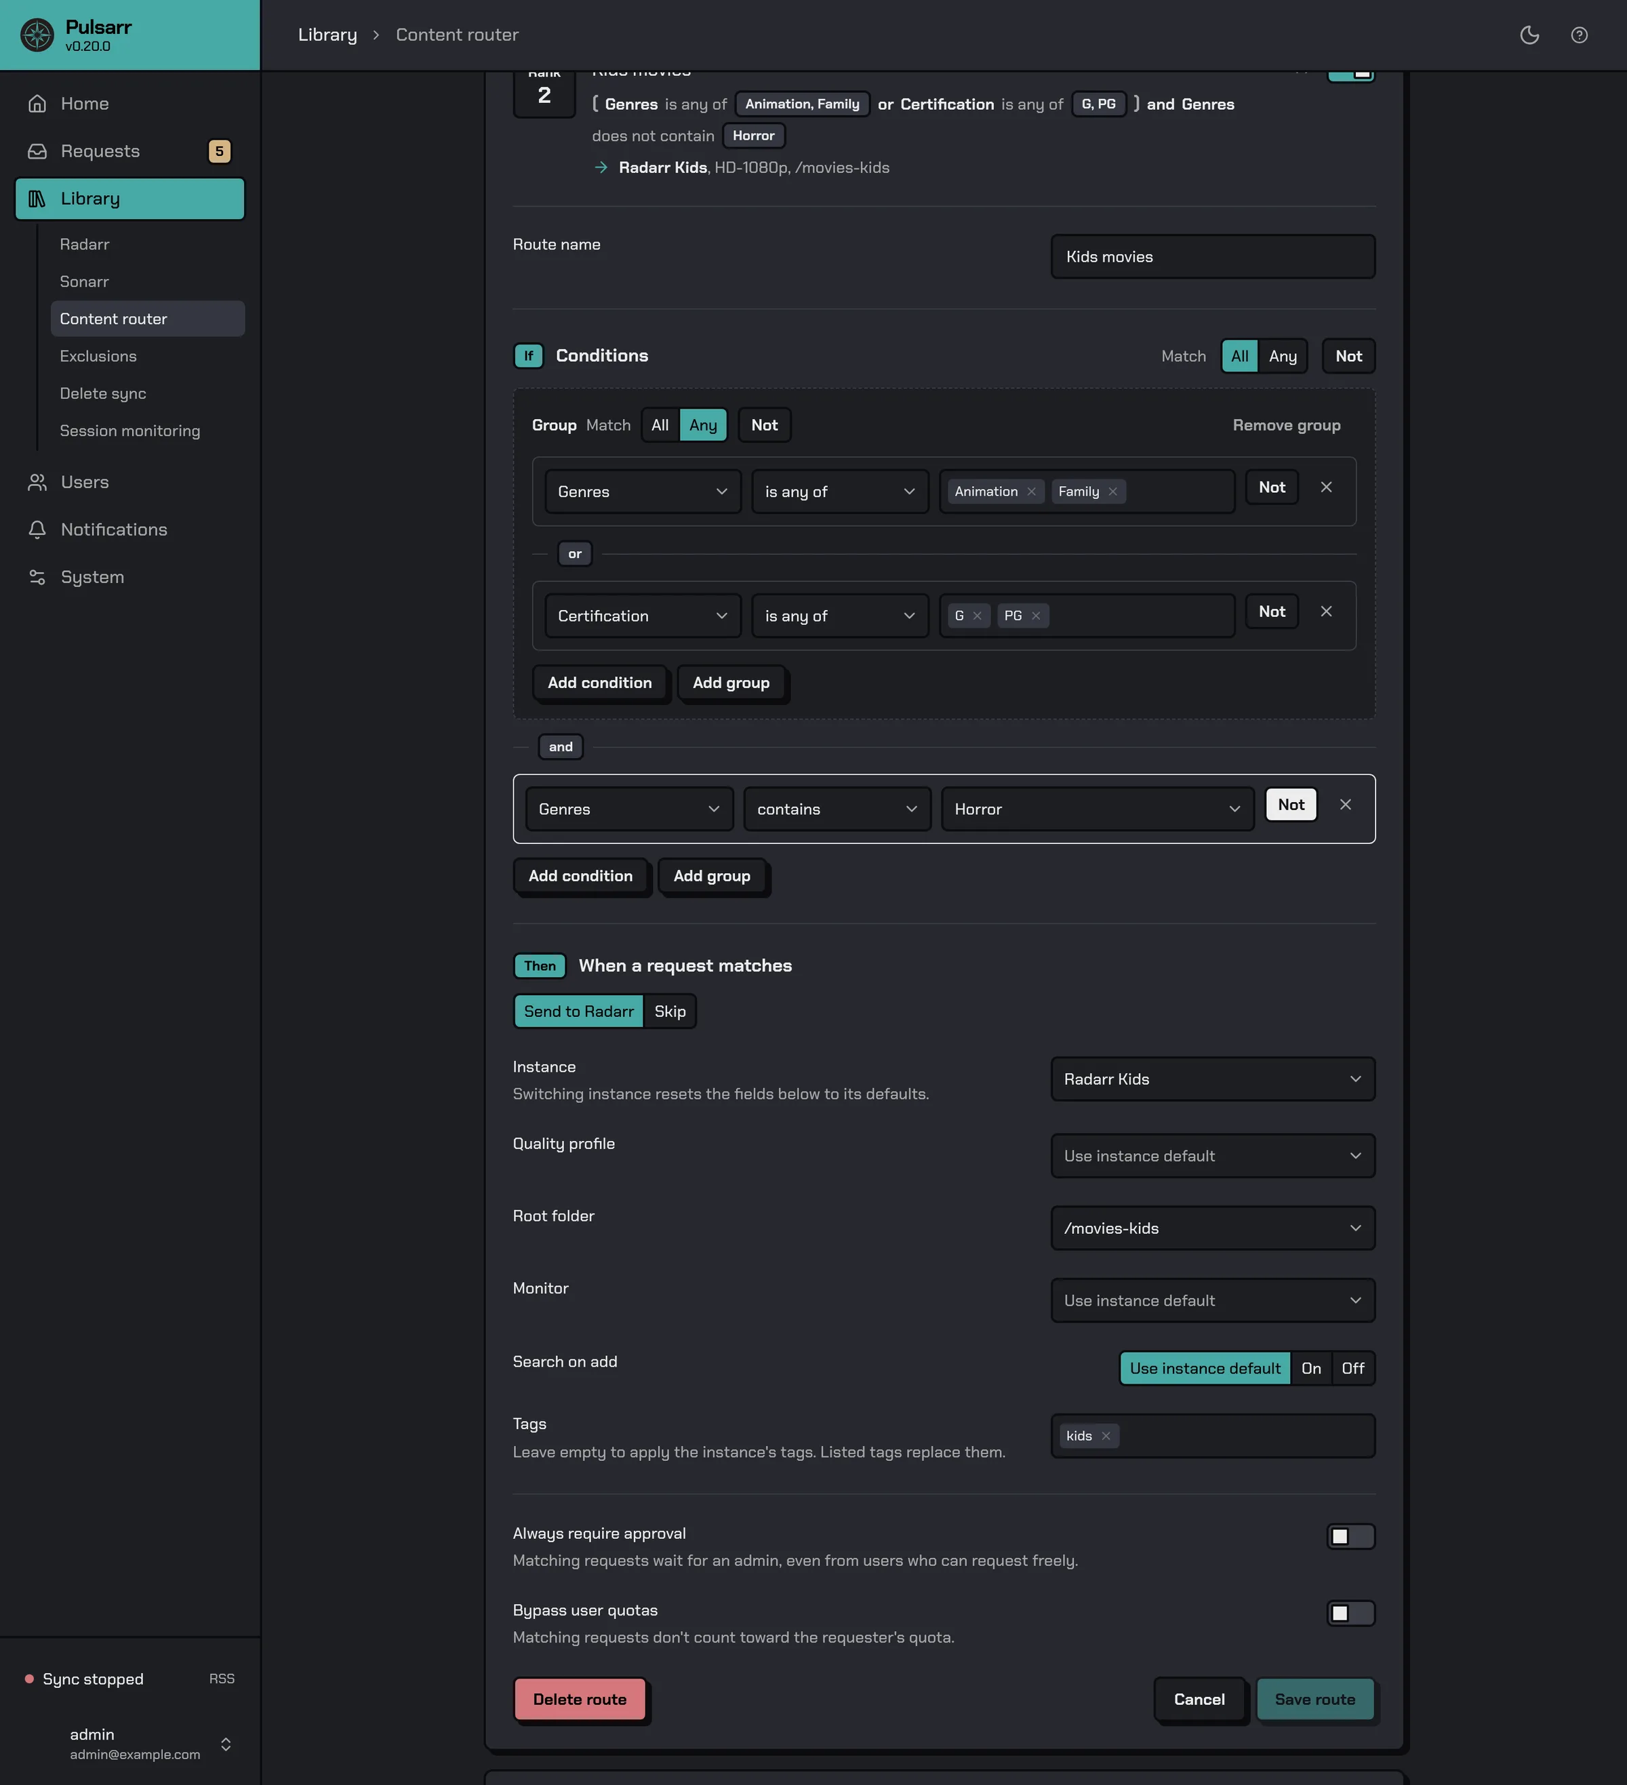
Task: Open the Horror value dropdown
Action: click(1098, 809)
